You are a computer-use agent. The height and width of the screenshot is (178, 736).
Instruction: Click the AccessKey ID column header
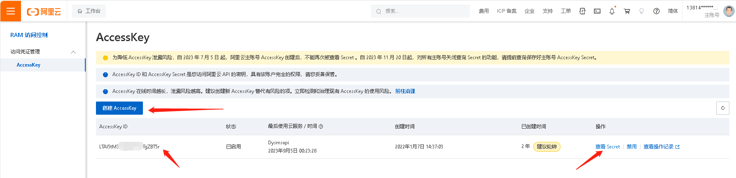(113, 127)
